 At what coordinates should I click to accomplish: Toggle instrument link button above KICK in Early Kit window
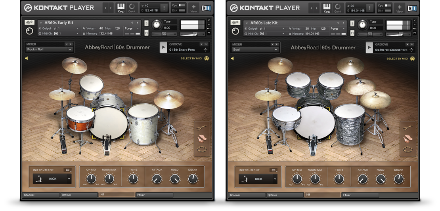68,170
